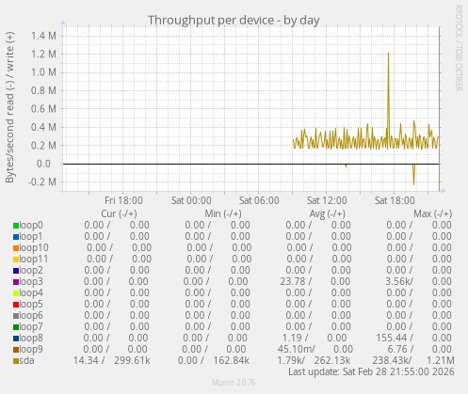Click the loop6 gray color swatch
Viewport: 468px width, 394px height.
tap(16, 316)
